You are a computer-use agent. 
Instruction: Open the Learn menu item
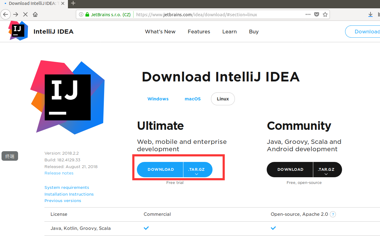tap(230, 32)
